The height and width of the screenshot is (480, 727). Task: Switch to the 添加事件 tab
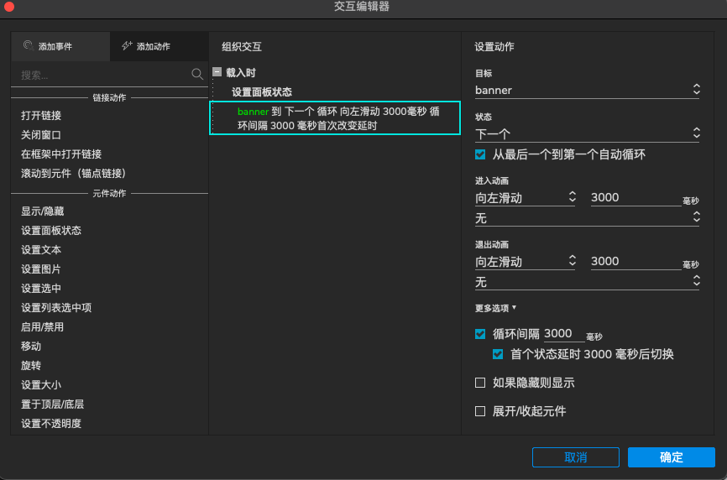(60, 46)
